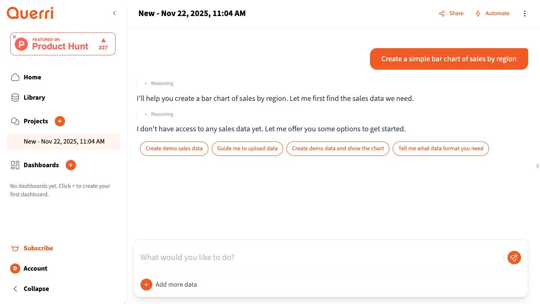
Task: Expand the second Reasoning section
Action: tap(159, 114)
